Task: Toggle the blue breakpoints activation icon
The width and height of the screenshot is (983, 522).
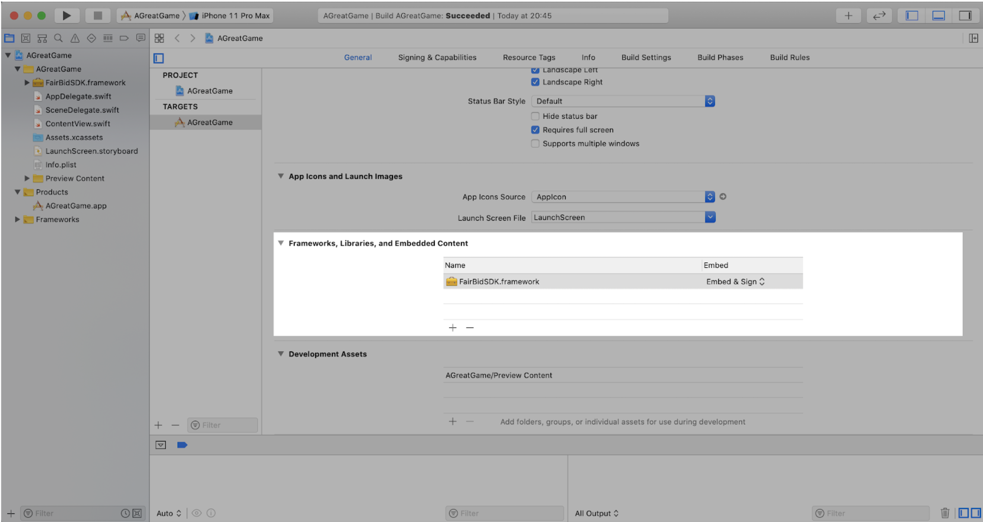Action: pyautogui.click(x=182, y=445)
